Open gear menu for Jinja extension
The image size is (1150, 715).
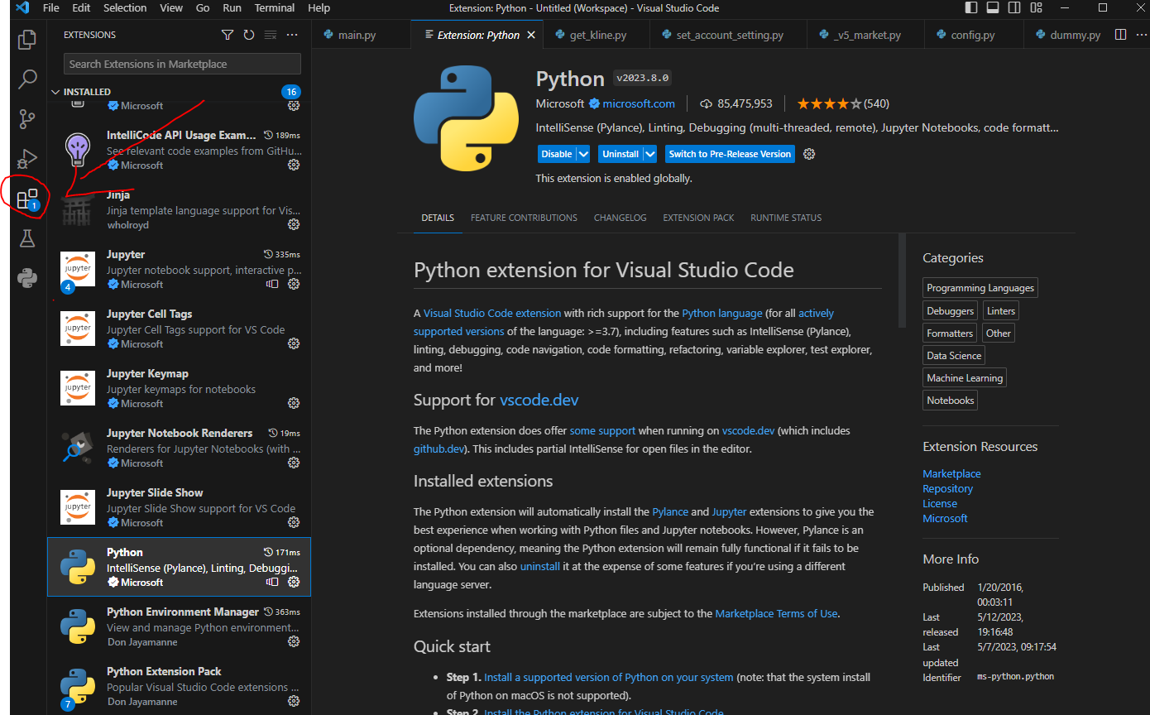click(x=293, y=224)
